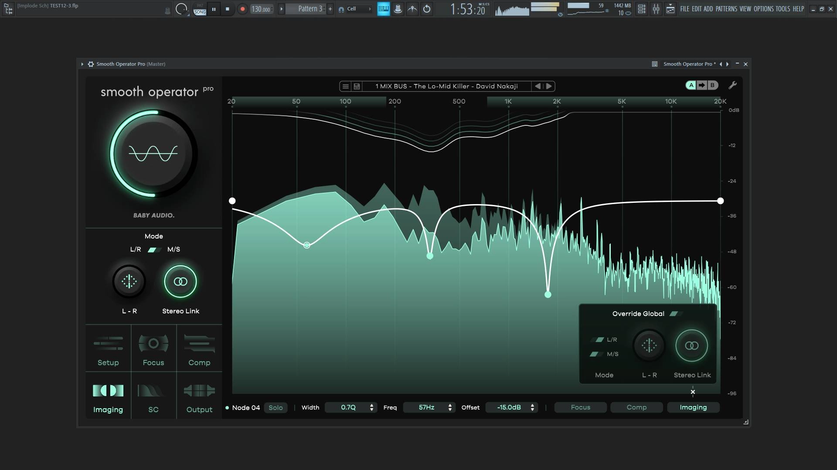Select the A state
Image resolution: width=837 pixels, height=470 pixels.
click(691, 85)
